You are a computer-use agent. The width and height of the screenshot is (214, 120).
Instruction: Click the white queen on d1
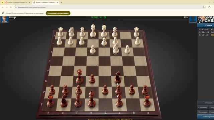[104, 31]
